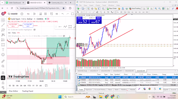The width and height of the screenshot is (178, 99).
Task: Click the TradingView BUY 4,134.30 button
Action: 28,25
